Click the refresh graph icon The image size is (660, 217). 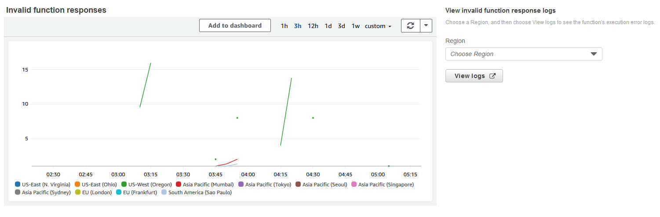pos(411,26)
